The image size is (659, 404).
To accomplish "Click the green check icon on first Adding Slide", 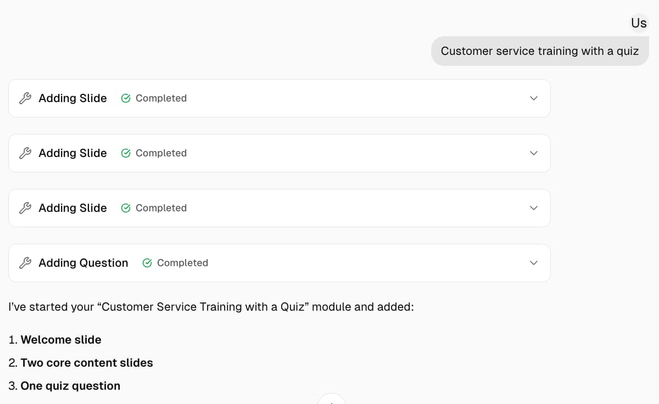I will coord(126,98).
